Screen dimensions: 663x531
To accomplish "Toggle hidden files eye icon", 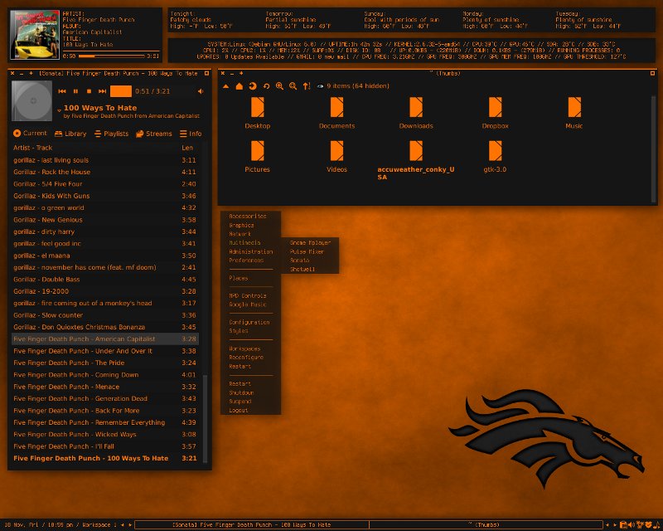I will pyautogui.click(x=321, y=86).
